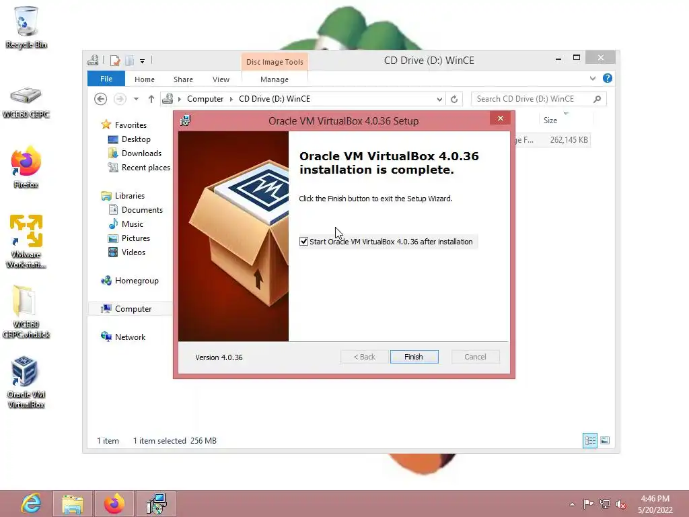Click the Explorer forward arrow
Image resolution: width=689 pixels, height=517 pixels.
point(120,99)
